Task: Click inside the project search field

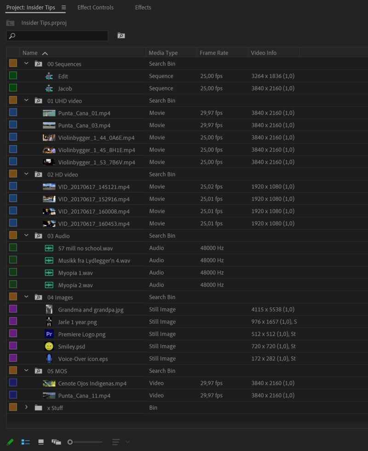Action: point(57,35)
